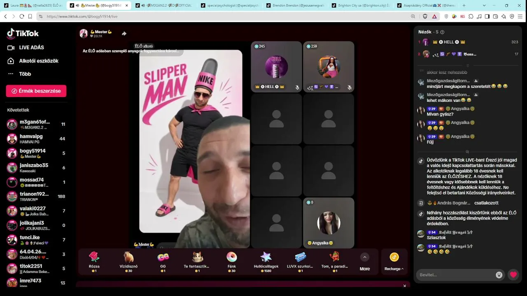Click the share arrow next to Mester
Image resolution: width=527 pixels, height=296 pixels.
point(124,34)
